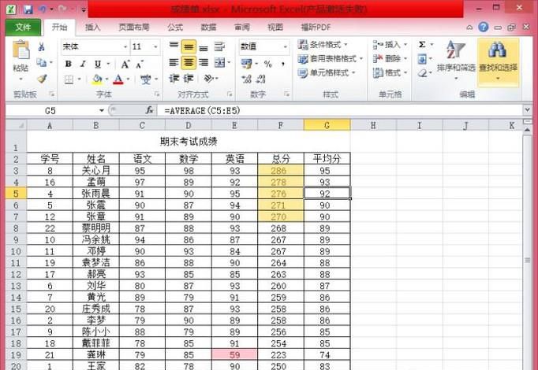The height and width of the screenshot is (370, 538).
Task: Click decrease decimal icon
Action: [x=261, y=80]
